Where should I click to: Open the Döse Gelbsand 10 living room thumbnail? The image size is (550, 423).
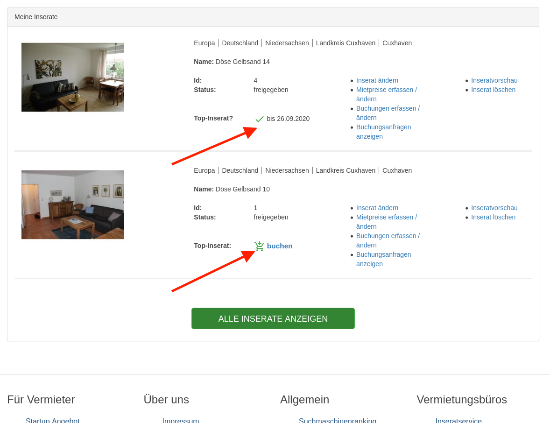tap(73, 204)
